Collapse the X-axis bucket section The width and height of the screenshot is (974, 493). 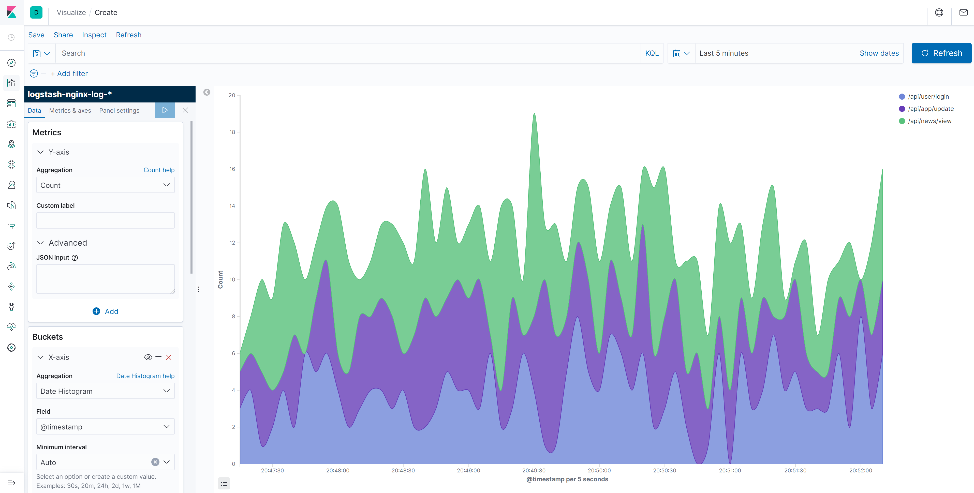click(x=40, y=357)
